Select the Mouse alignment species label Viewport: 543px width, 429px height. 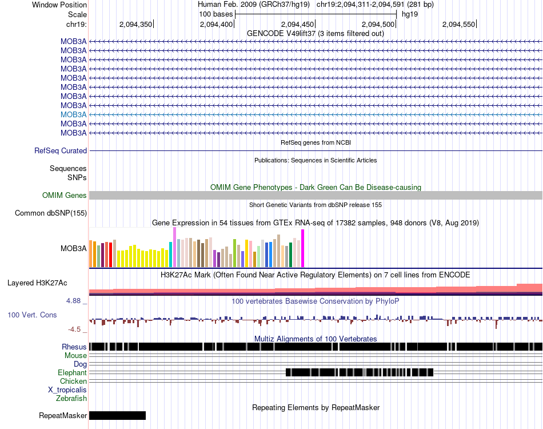click(x=75, y=356)
